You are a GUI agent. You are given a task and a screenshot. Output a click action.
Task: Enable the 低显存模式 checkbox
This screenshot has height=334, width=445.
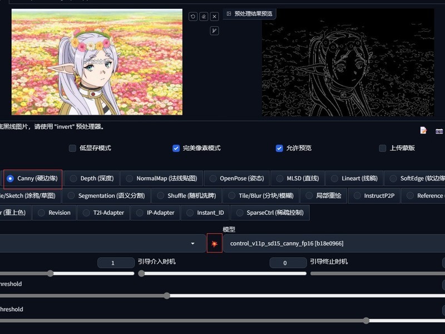pos(73,148)
